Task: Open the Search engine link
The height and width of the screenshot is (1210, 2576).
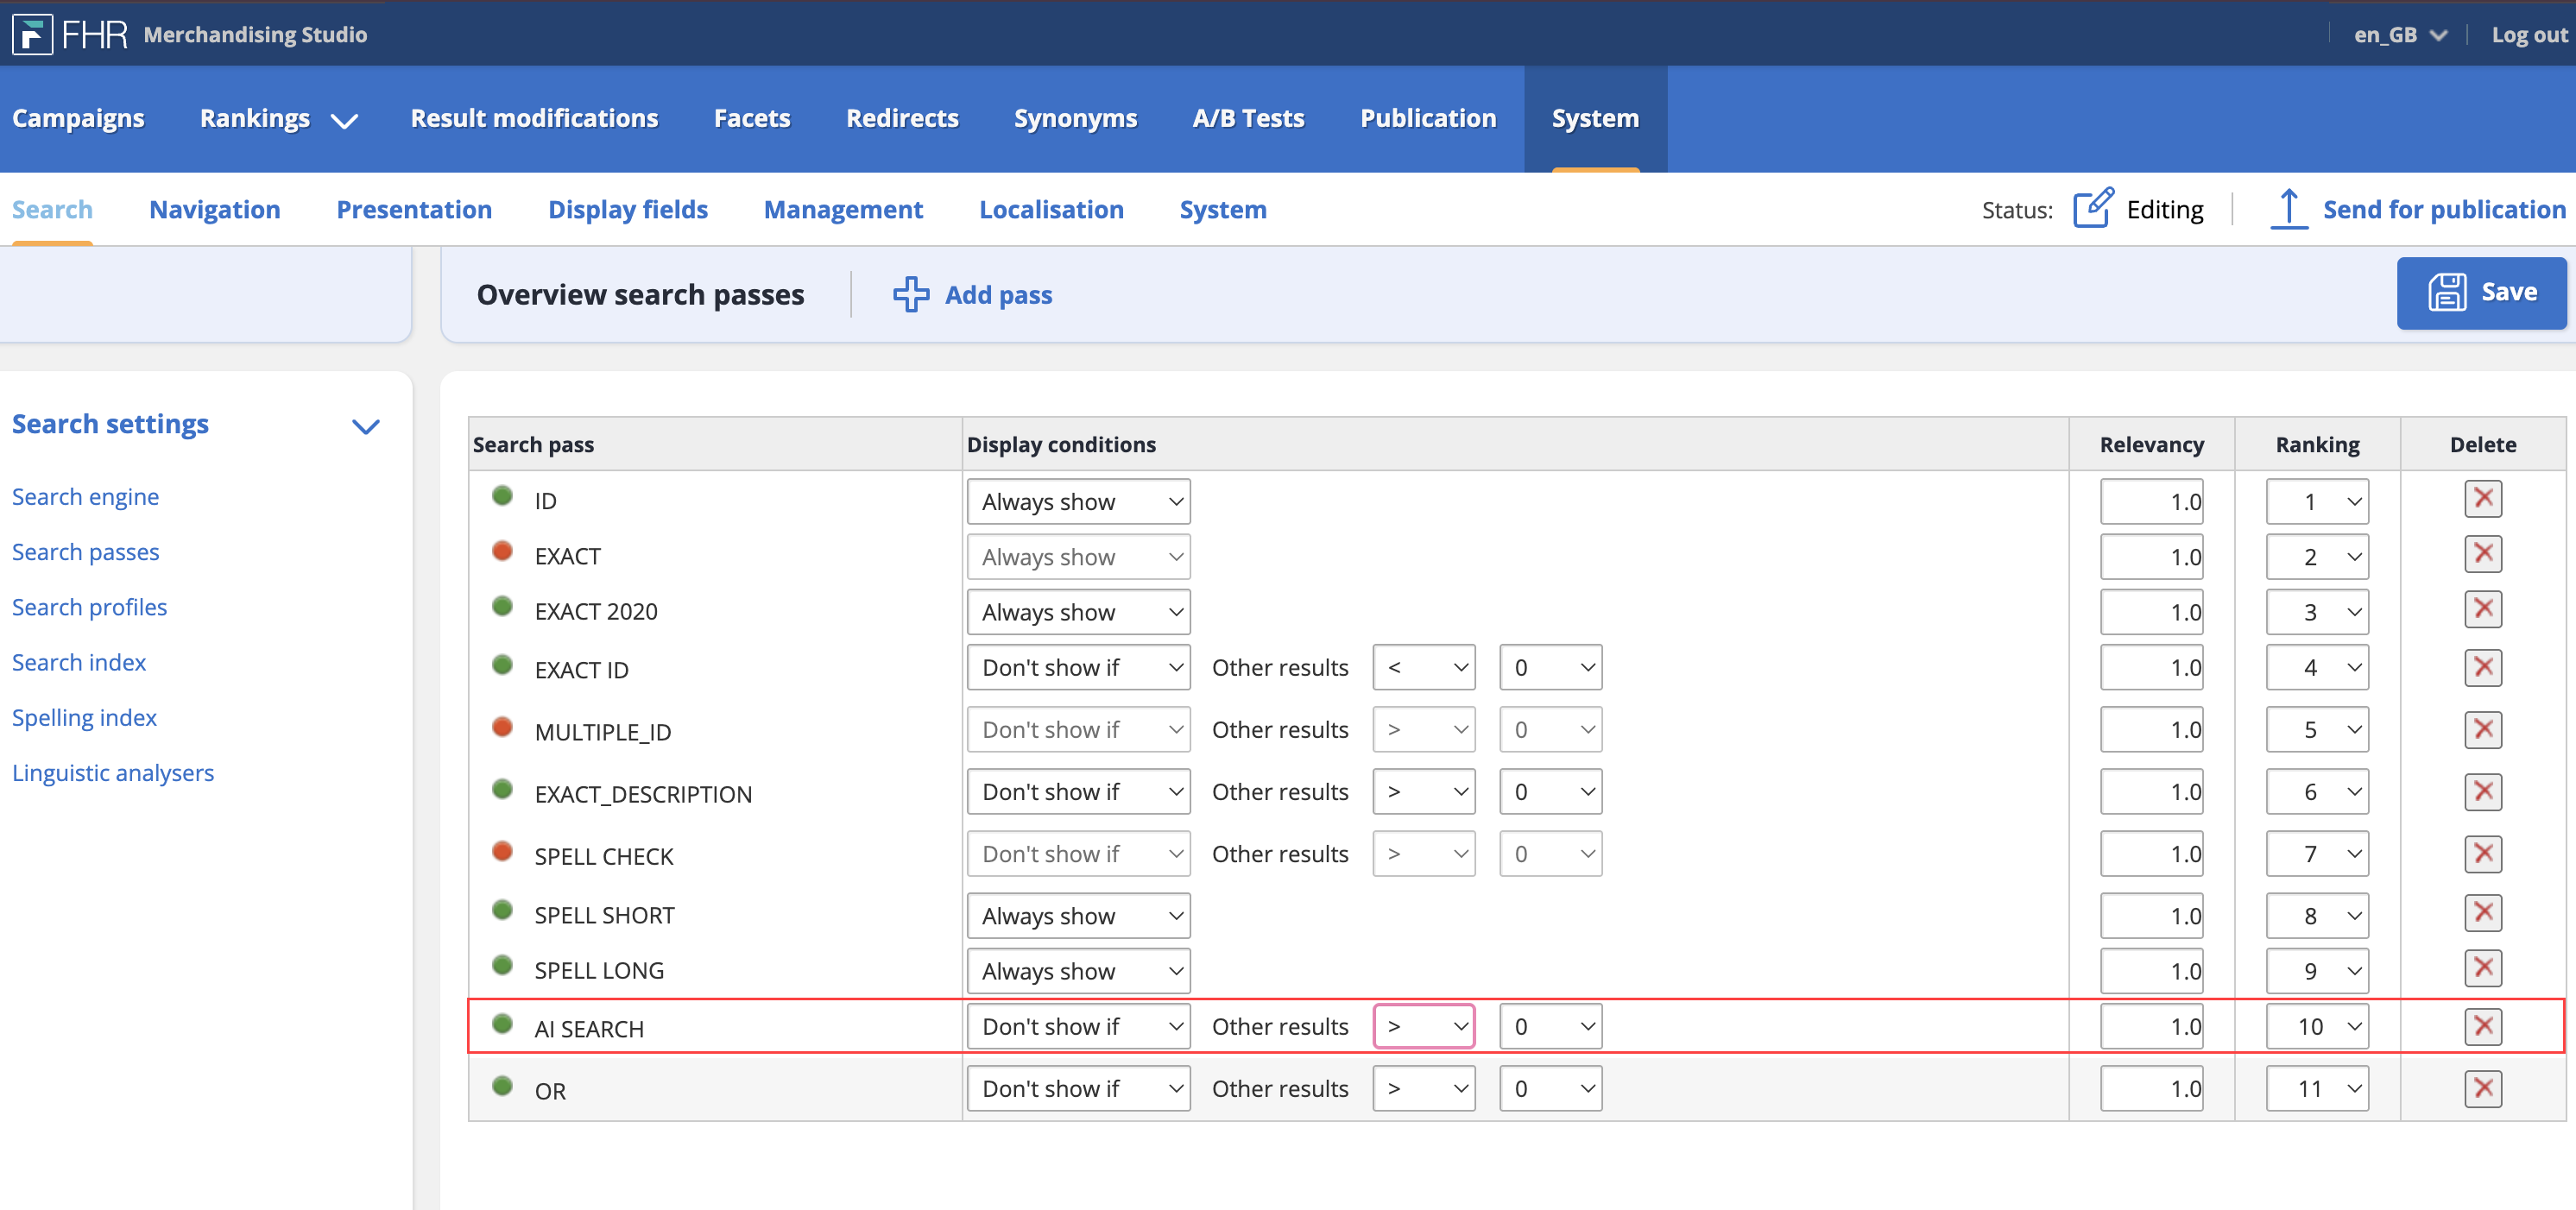Action: coord(85,496)
